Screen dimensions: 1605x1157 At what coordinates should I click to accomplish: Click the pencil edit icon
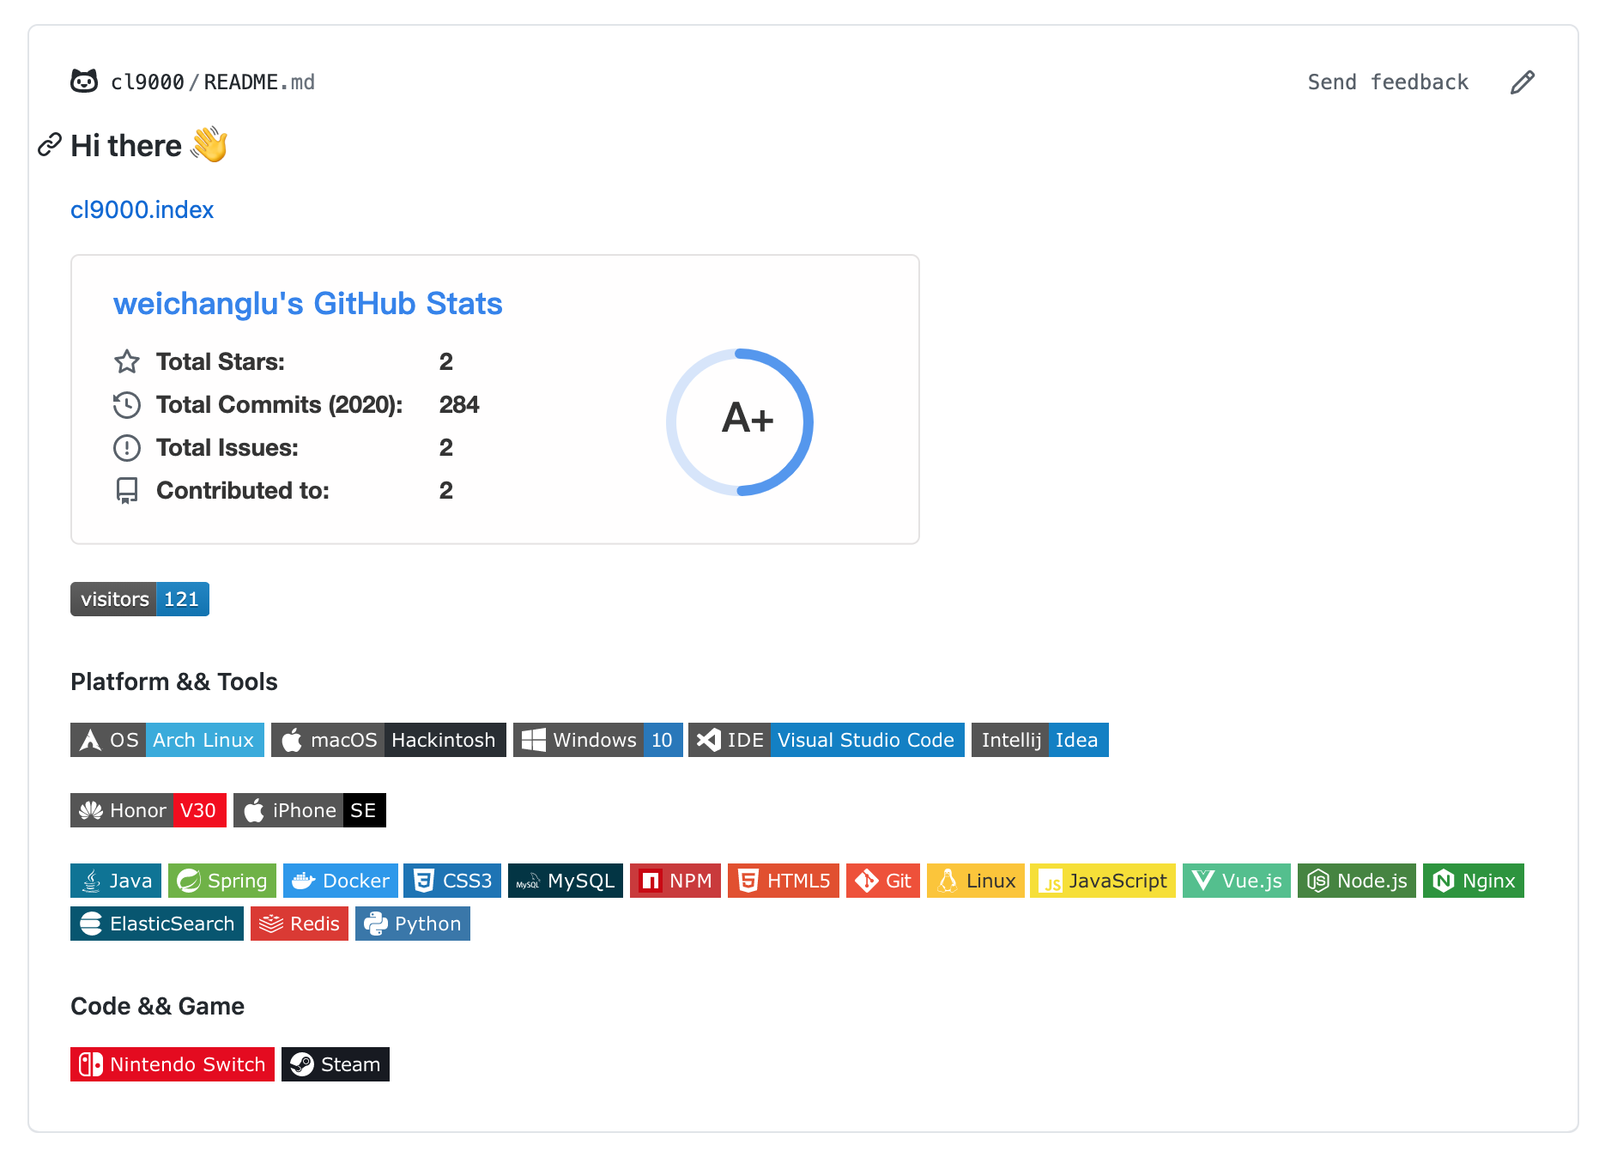tap(1523, 82)
